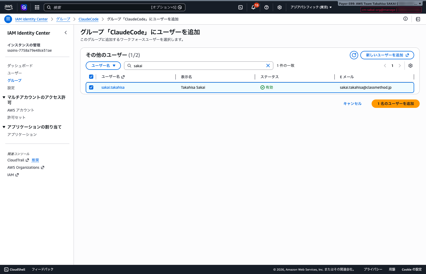Image resolution: width=426 pixels, height=274 pixels.
Task: Click the 1 名のユーザーを追加 button
Action: click(396, 104)
